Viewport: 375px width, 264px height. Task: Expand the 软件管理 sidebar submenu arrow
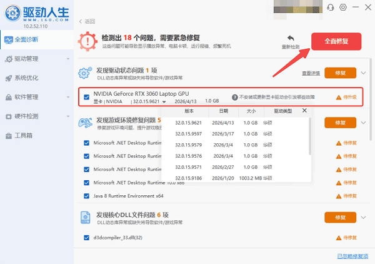(x=68, y=97)
